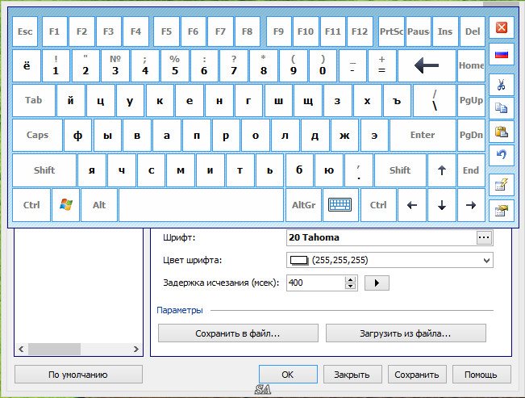Click the Cut scissors icon
This screenshot has height=398, width=525.
pos(502,85)
